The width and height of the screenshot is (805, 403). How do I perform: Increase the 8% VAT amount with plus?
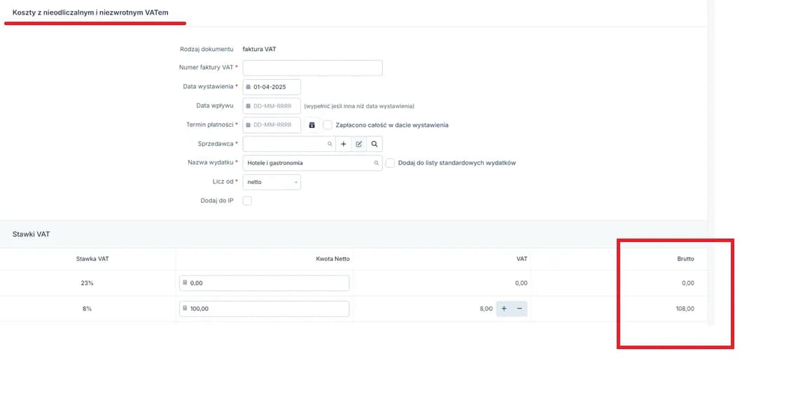click(503, 309)
